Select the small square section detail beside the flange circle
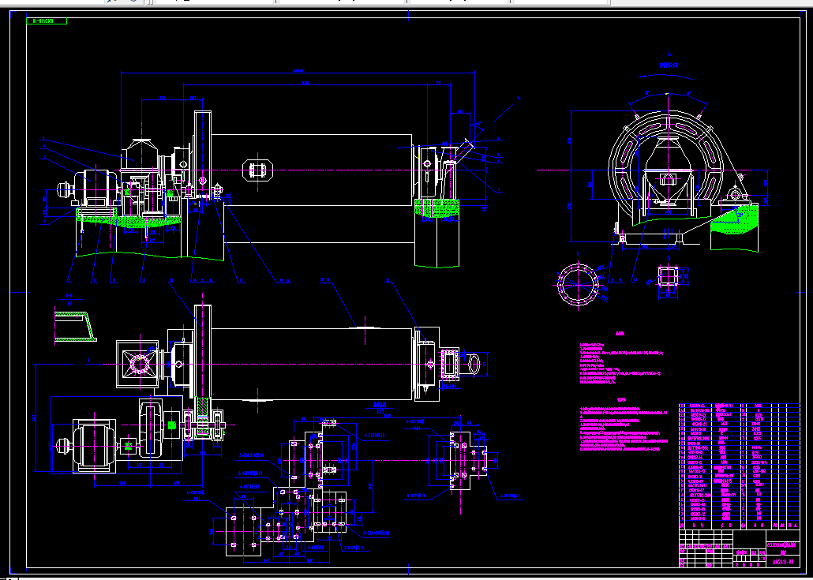Screen dimensions: 813x580 click(x=668, y=275)
